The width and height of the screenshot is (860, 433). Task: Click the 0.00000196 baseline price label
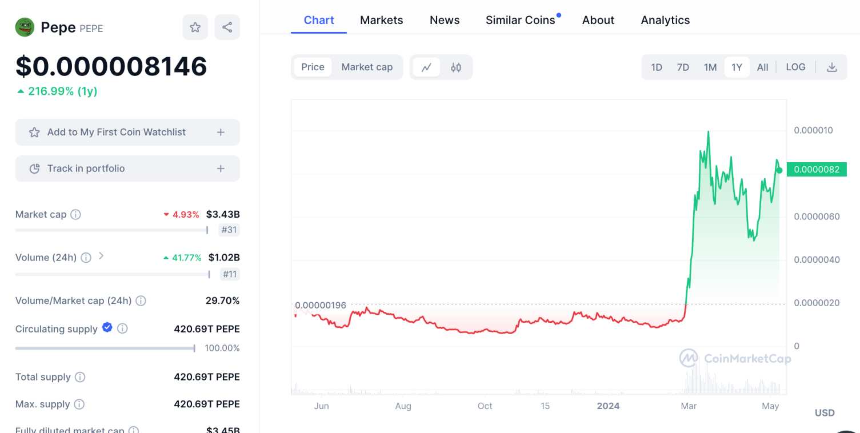321,306
